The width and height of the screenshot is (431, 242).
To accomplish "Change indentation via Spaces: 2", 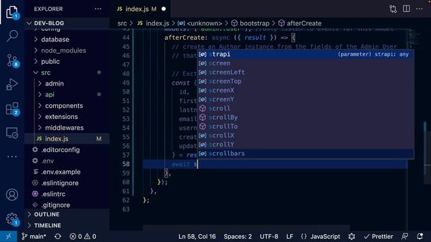I will (238, 236).
